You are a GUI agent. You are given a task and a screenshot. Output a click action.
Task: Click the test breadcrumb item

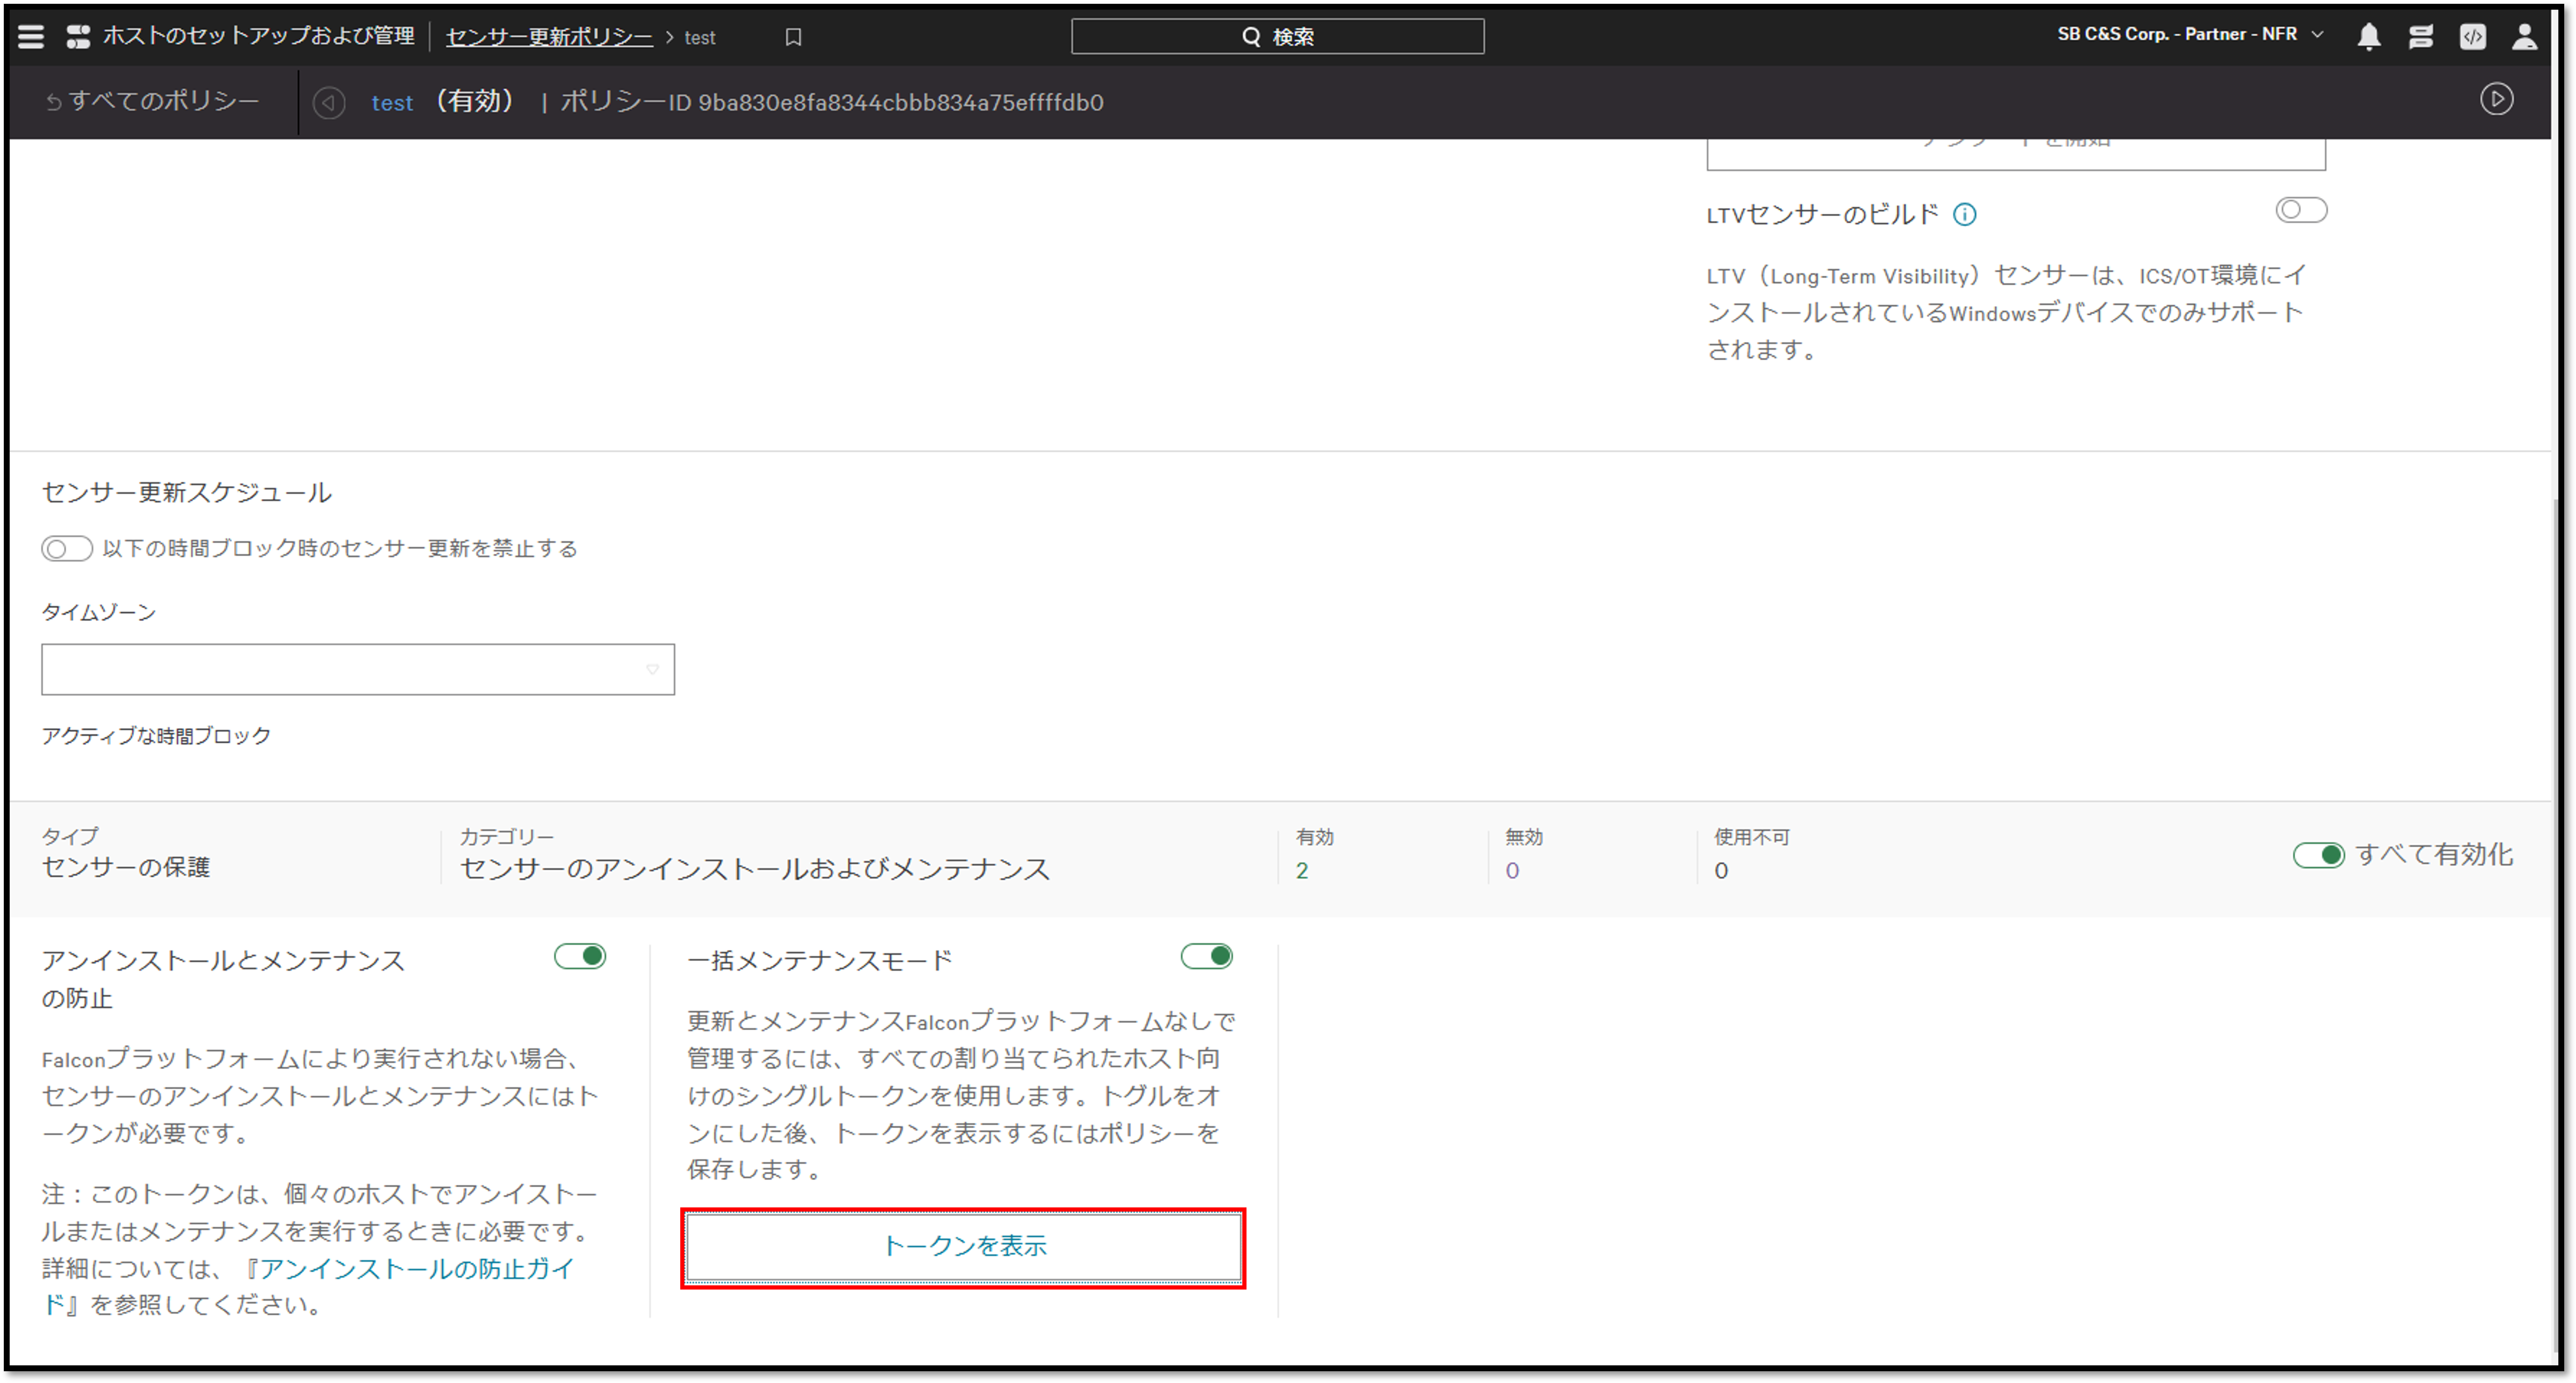(x=699, y=38)
